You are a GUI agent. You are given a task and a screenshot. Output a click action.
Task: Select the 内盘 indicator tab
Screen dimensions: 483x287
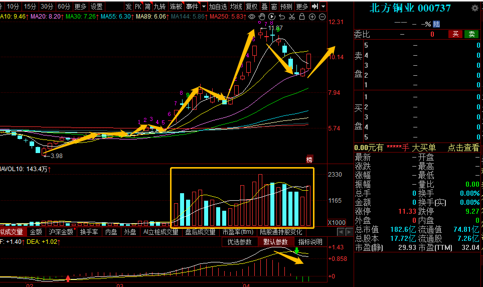tap(111, 232)
